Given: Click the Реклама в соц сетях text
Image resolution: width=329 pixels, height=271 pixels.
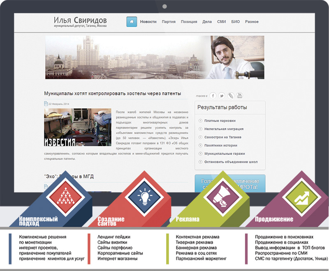Looking at the screenshot, I should 197,253.
